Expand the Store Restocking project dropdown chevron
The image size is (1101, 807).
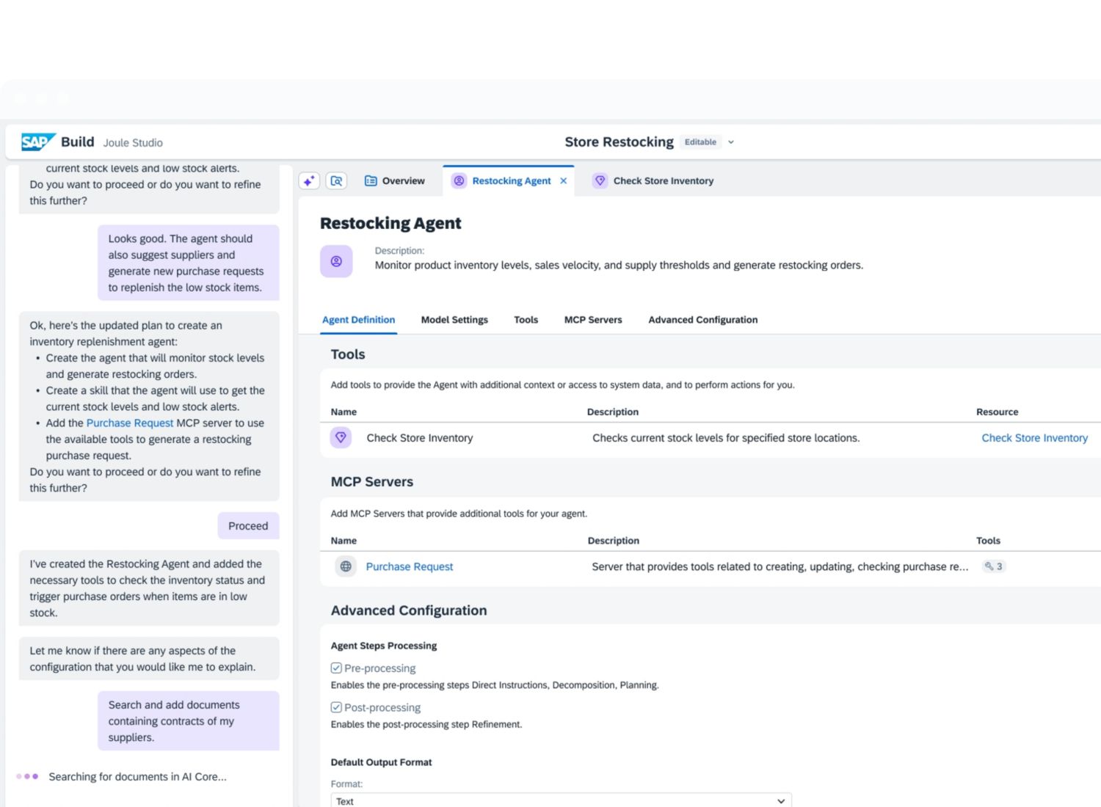point(731,142)
